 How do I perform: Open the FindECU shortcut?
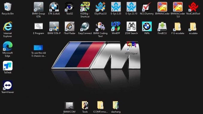162,27
